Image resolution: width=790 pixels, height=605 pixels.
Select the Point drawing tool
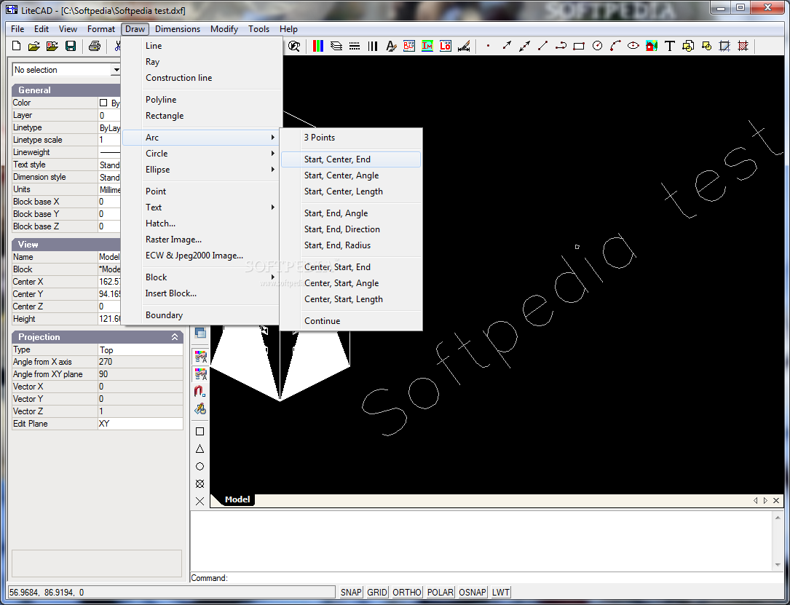pyautogui.click(x=488, y=47)
